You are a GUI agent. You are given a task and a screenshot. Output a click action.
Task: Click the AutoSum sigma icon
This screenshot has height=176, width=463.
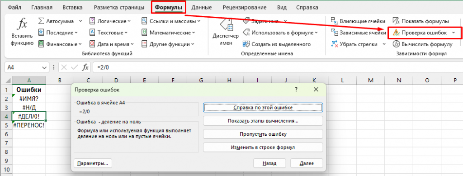click(41, 21)
